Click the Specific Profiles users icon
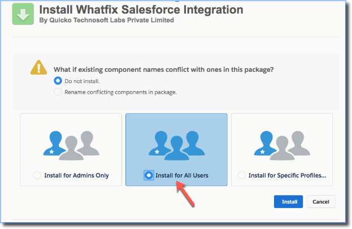The height and width of the screenshot is (229, 352). pos(282,145)
